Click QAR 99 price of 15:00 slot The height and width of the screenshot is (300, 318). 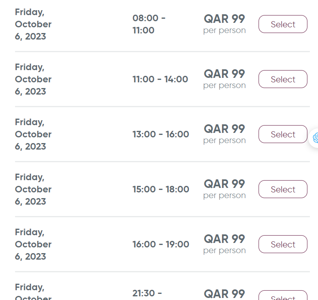224,184
